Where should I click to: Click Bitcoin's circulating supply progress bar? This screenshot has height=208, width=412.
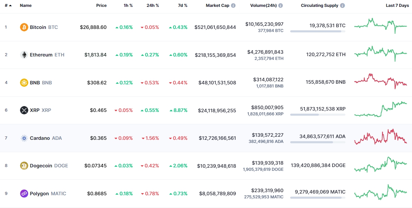tap(318, 31)
